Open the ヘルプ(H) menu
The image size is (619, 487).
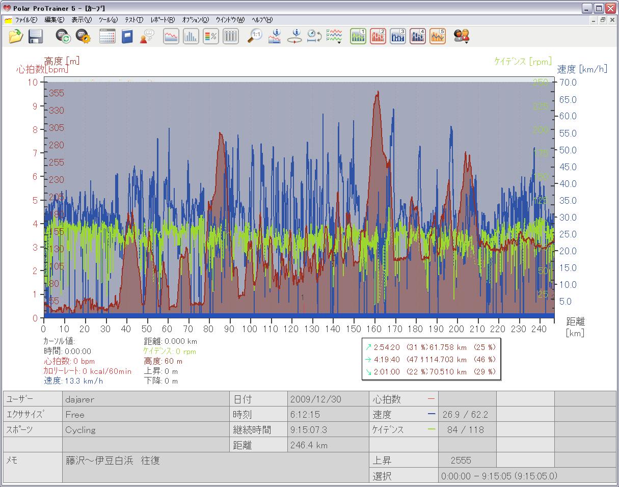pyautogui.click(x=262, y=20)
